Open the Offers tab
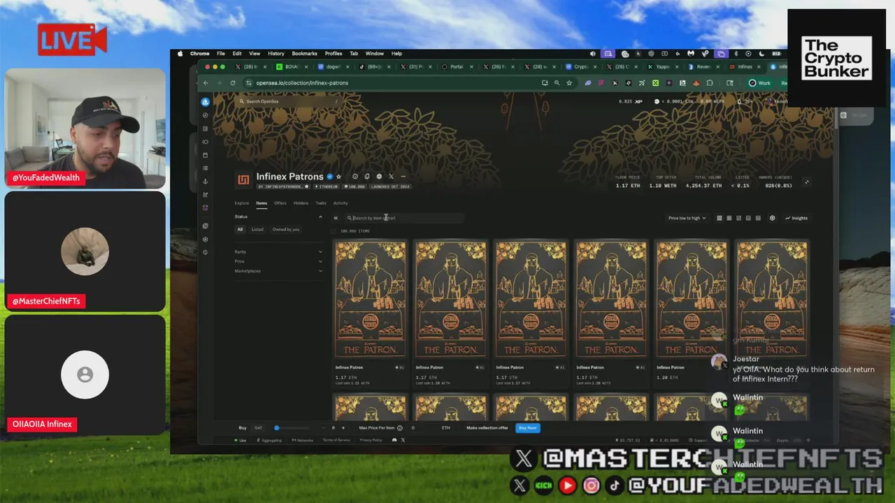 tap(280, 203)
